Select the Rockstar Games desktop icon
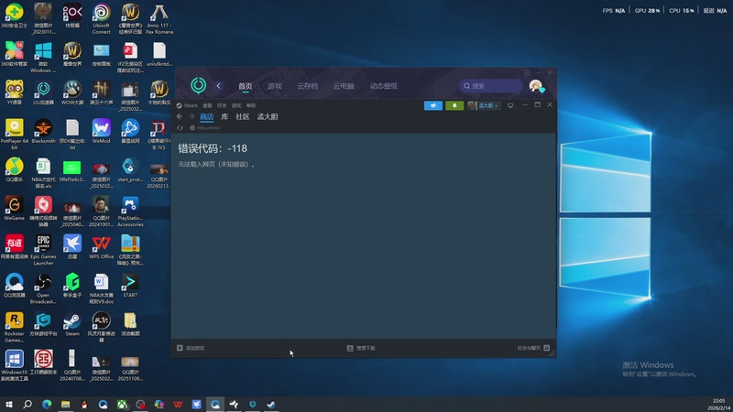The height and width of the screenshot is (412, 733). (x=15, y=328)
